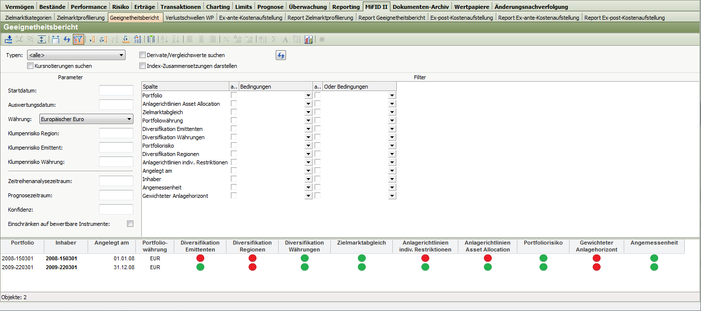Click red Diversifikation Emittenten indicator for 2008-150301
The height and width of the screenshot is (311, 701).
pyautogui.click(x=200, y=258)
